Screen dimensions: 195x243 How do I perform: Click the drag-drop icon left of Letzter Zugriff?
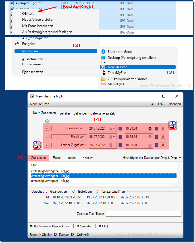tap(37, 145)
